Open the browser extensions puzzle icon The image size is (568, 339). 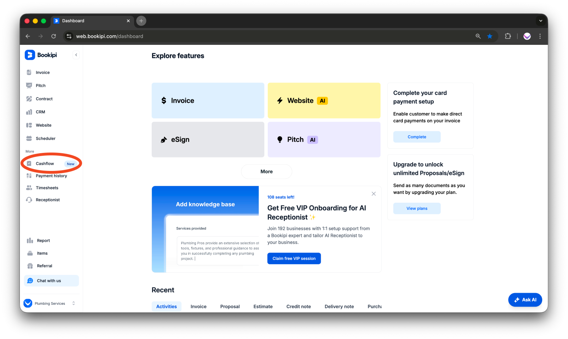click(x=508, y=36)
